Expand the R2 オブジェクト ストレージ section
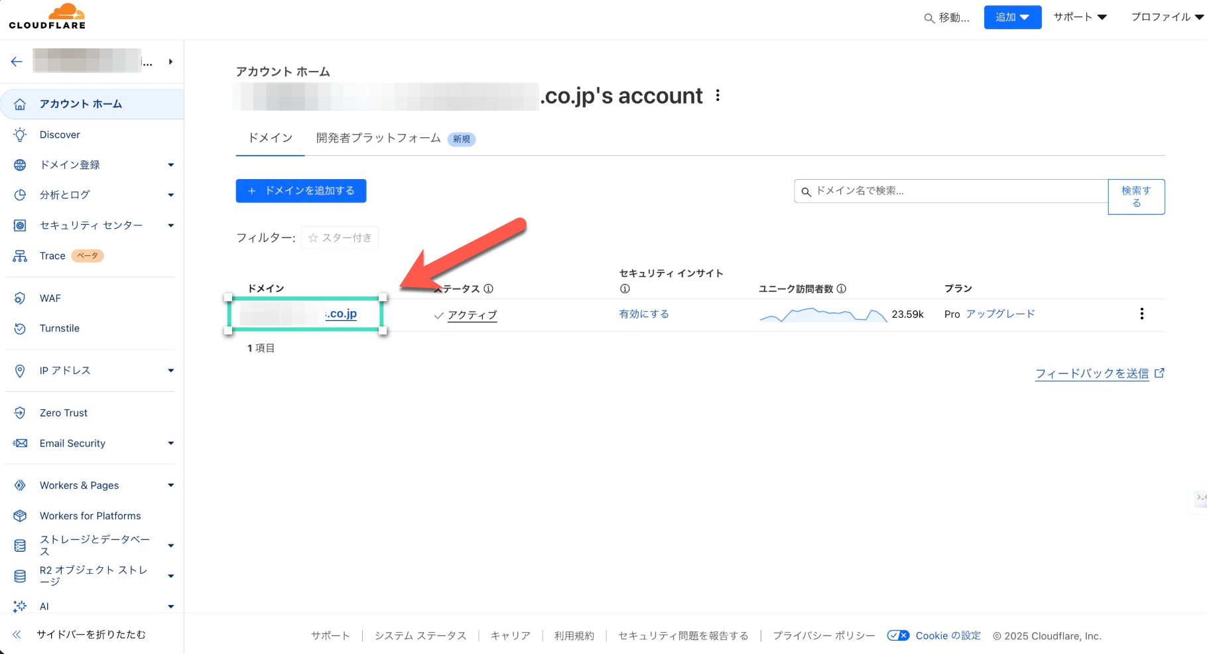This screenshot has width=1207, height=654. pyautogui.click(x=170, y=576)
